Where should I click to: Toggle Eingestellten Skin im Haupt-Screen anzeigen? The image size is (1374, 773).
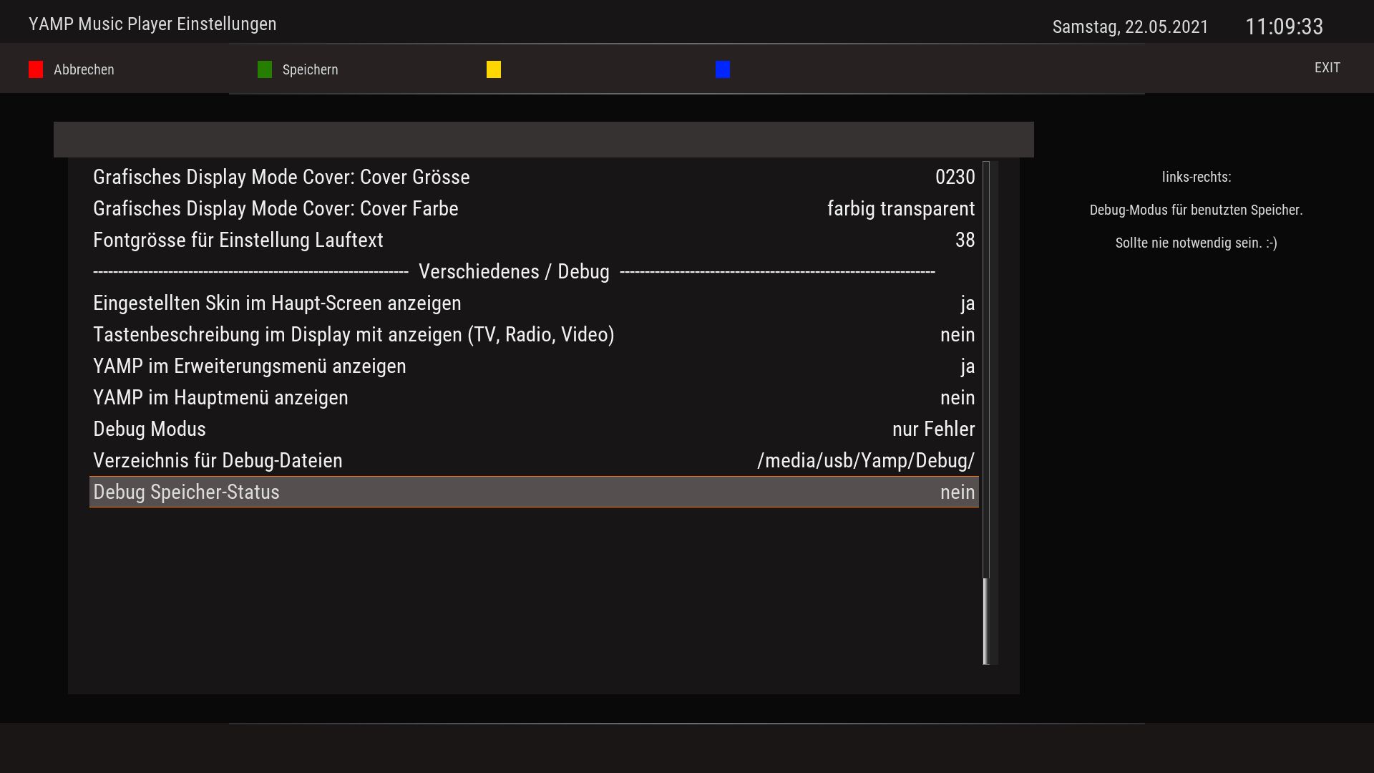point(277,303)
